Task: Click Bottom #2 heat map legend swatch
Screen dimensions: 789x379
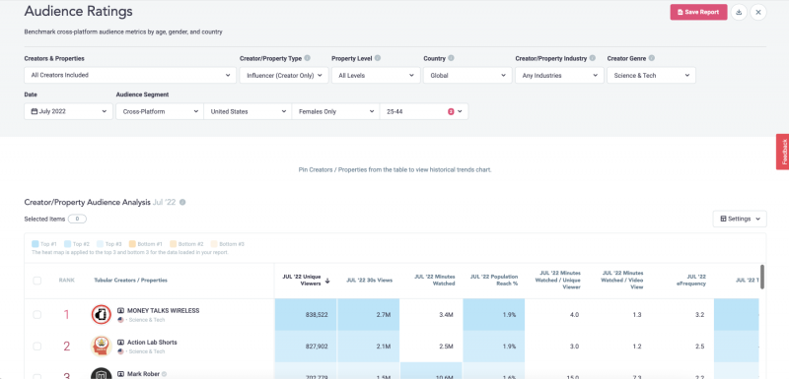Action: tap(174, 244)
